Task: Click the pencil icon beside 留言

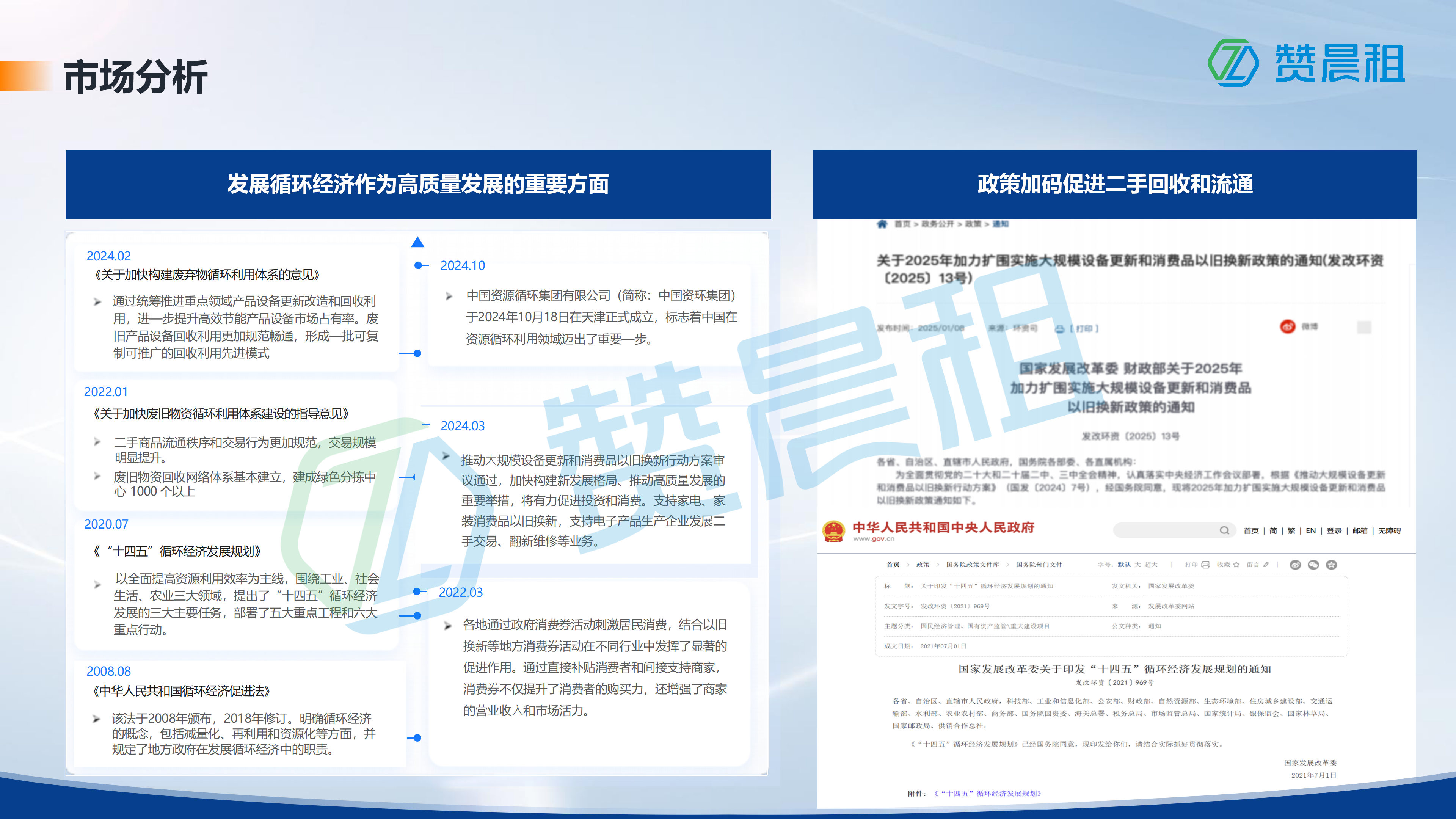Action: (1266, 565)
